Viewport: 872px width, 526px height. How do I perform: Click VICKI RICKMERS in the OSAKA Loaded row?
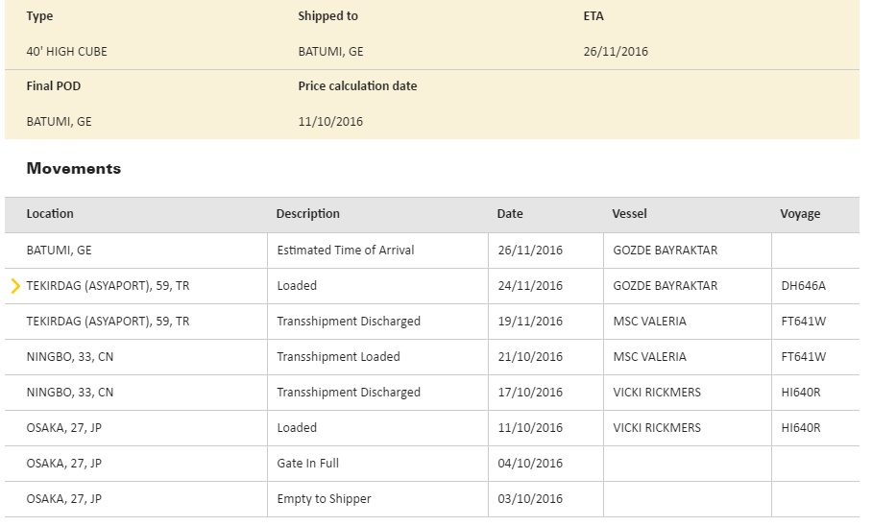pos(656,428)
